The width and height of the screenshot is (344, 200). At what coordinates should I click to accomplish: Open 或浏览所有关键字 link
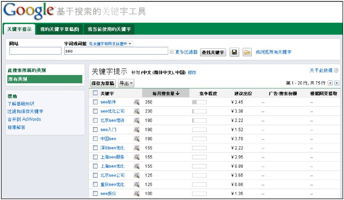coord(274,52)
